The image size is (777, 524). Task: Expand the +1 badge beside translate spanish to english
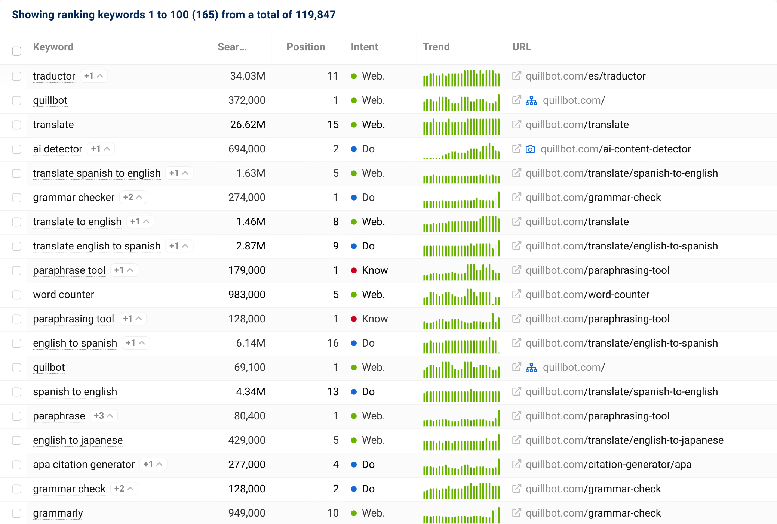(179, 173)
